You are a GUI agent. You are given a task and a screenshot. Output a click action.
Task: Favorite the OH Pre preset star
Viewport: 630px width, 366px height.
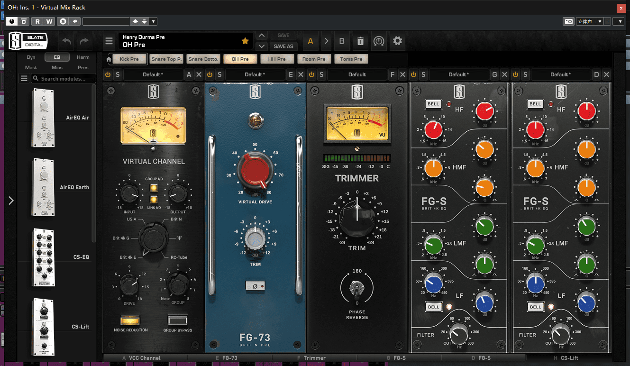click(x=245, y=41)
